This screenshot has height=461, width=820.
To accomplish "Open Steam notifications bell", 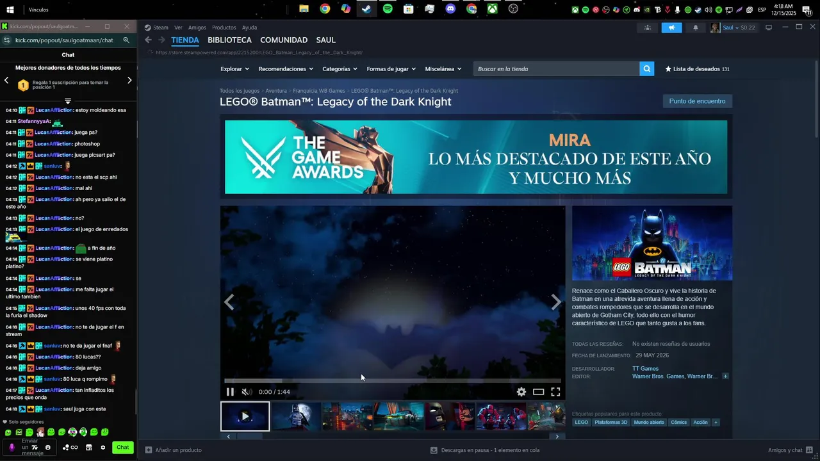I will tap(696, 28).
